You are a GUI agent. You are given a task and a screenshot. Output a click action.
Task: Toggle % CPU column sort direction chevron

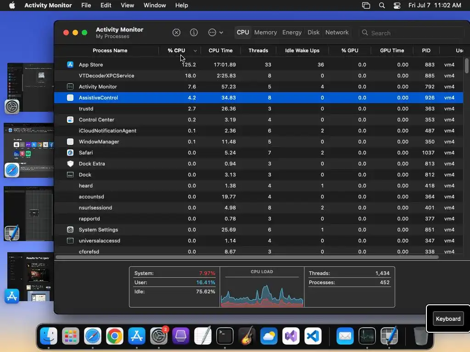pyautogui.click(x=195, y=50)
